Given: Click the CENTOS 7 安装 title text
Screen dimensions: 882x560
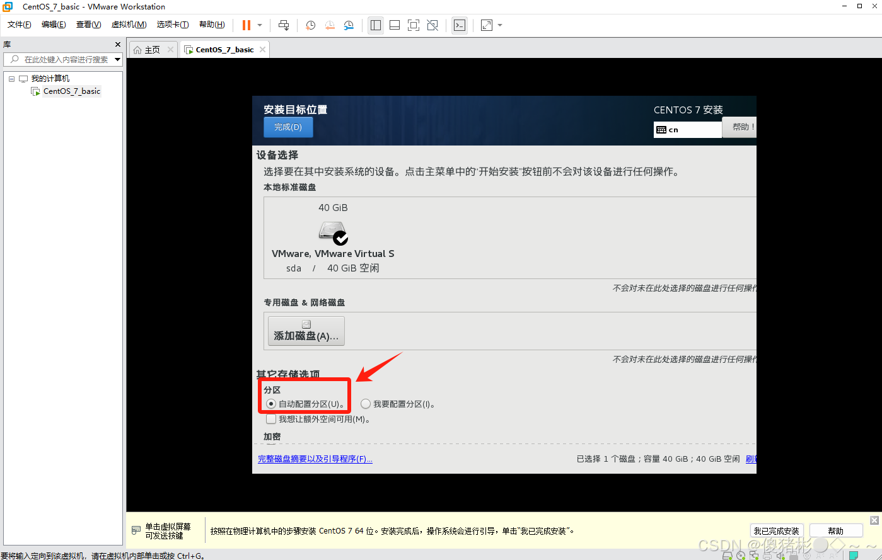Looking at the screenshot, I should pyautogui.click(x=688, y=110).
